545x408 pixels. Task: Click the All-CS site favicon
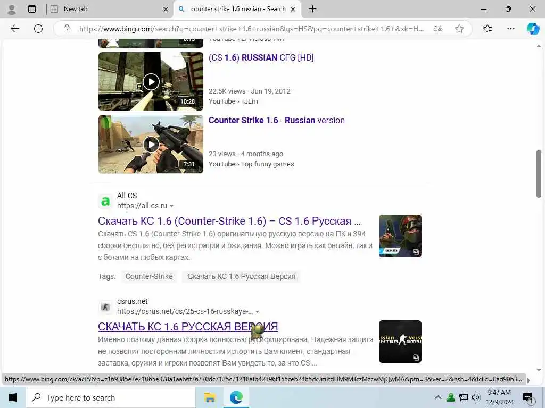point(105,201)
